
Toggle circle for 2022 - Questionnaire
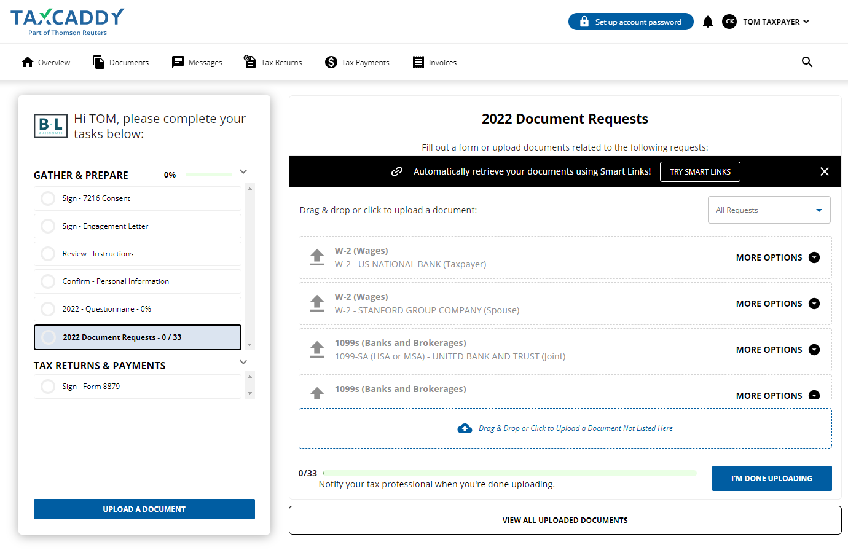click(48, 309)
